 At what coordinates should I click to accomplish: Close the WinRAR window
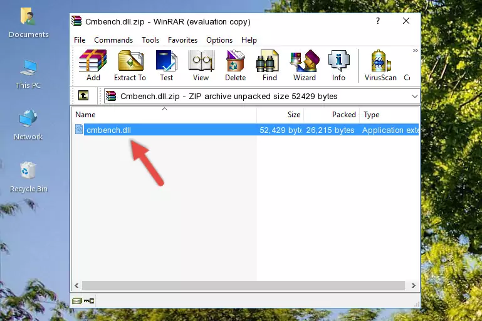(x=406, y=21)
